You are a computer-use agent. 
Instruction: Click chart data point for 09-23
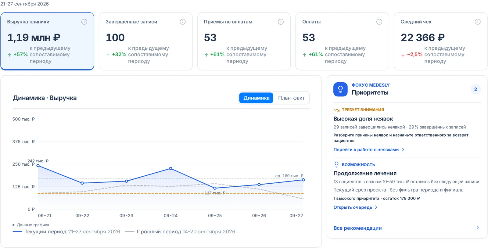127,181
